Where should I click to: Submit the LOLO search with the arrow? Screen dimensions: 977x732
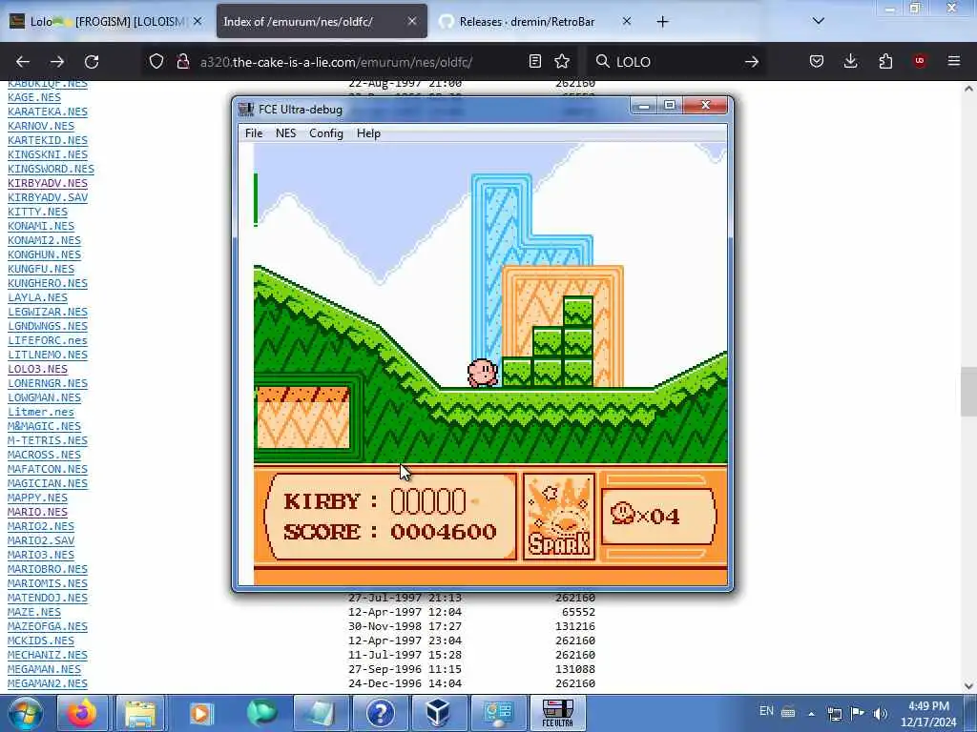tap(752, 62)
